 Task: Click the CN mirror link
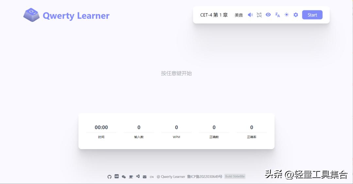[x=152, y=177]
